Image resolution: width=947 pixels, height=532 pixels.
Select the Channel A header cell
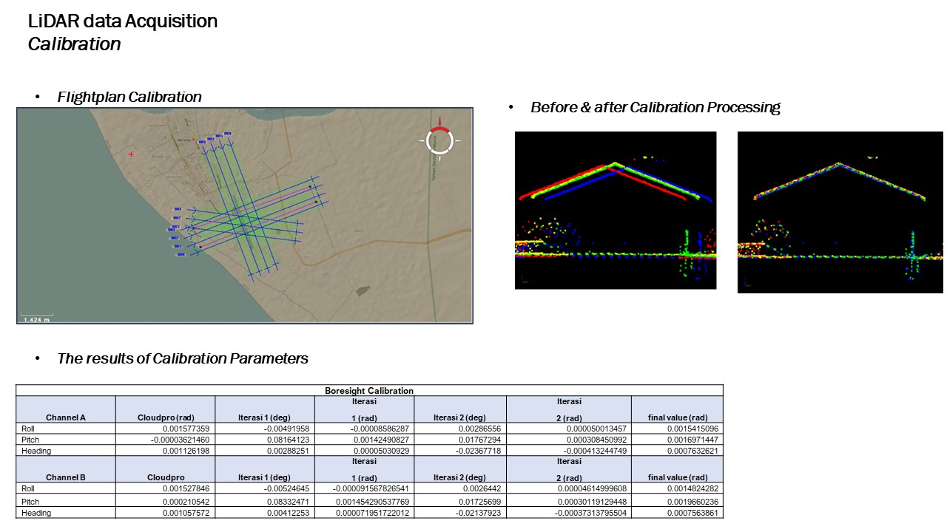pos(66,417)
